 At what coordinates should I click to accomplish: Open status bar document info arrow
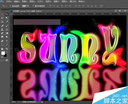tap(42, 102)
